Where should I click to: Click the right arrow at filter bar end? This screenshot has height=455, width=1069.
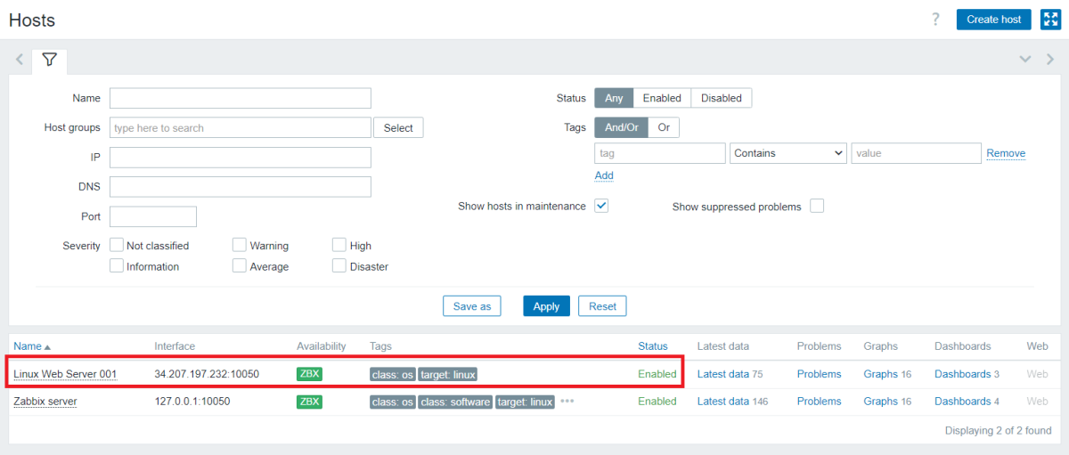[1050, 60]
